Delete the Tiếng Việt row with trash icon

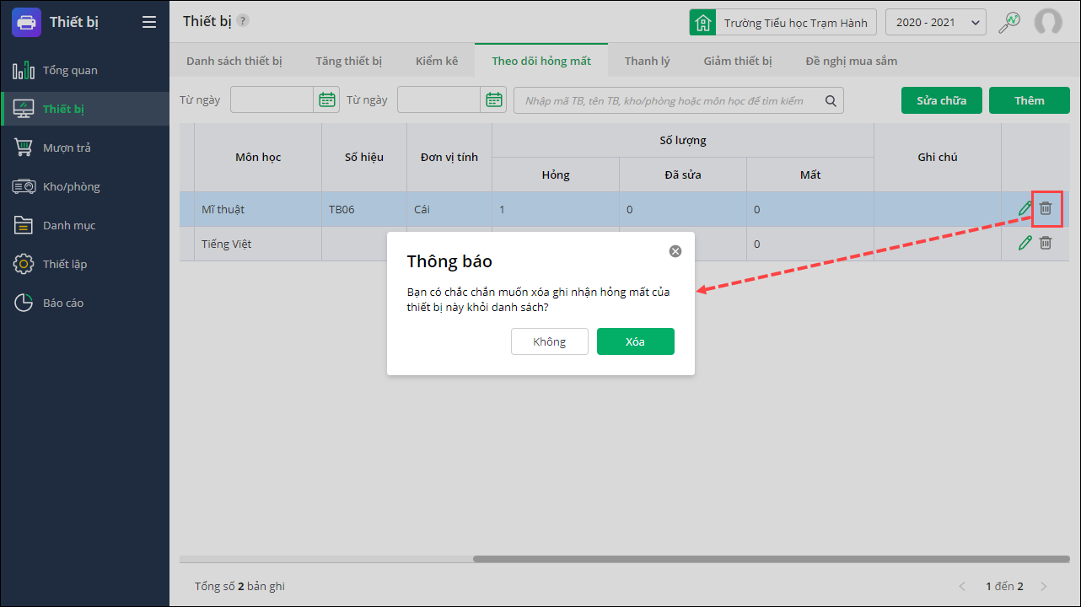[1046, 243]
